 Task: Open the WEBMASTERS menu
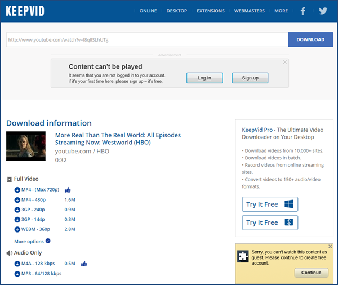(x=250, y=11)
